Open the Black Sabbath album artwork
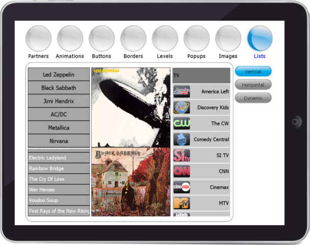 (x=131, y=182)
